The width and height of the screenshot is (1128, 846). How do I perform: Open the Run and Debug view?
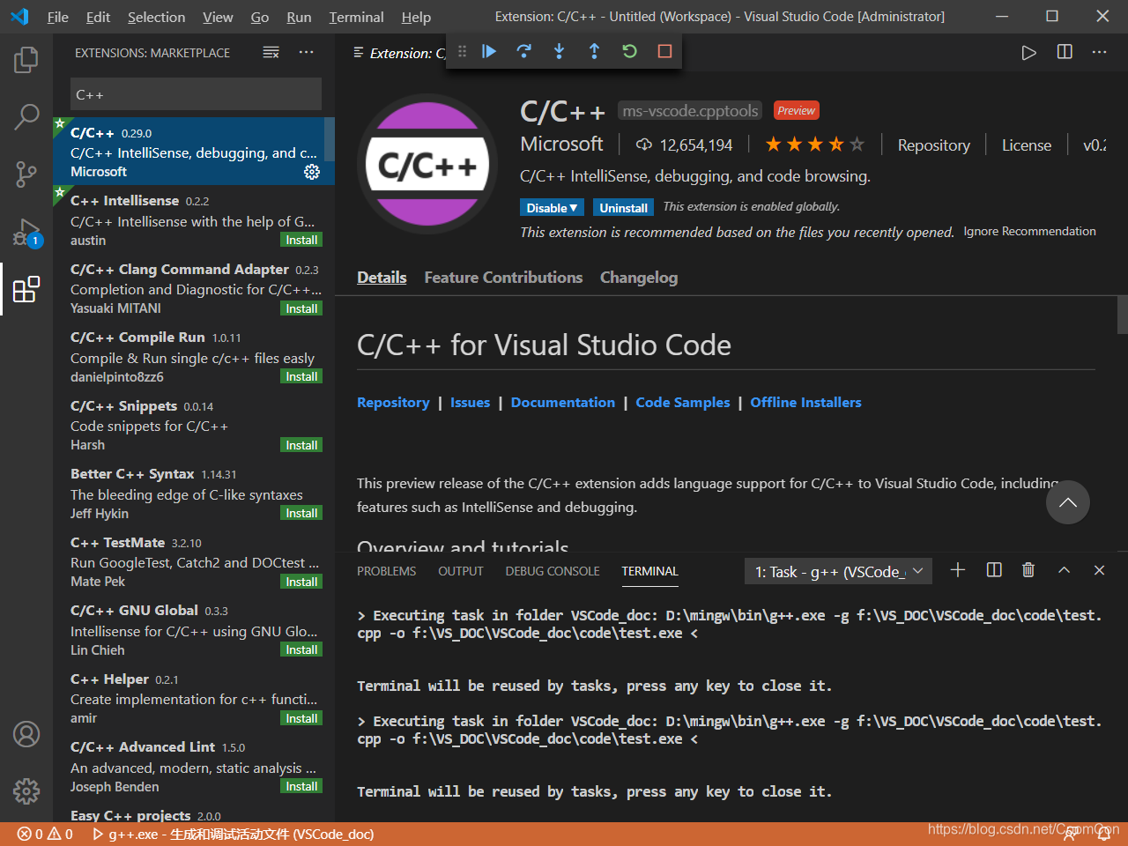26,233
